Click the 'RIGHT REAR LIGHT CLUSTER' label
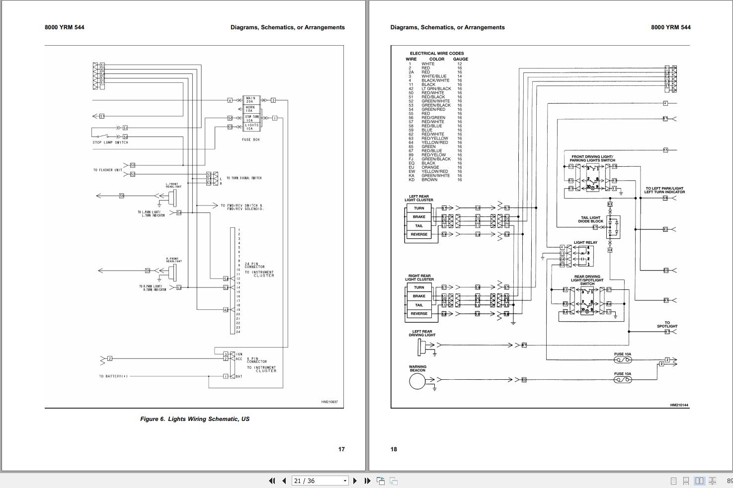 point(419,278)
